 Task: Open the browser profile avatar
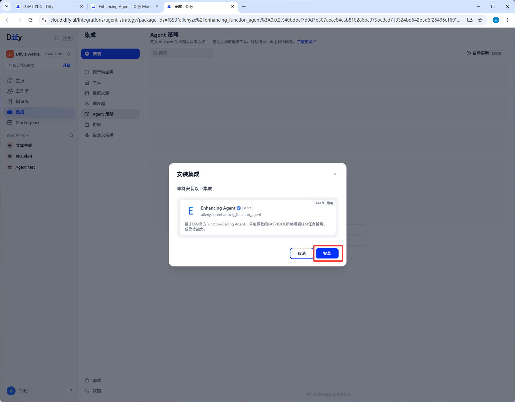(496, 20)
